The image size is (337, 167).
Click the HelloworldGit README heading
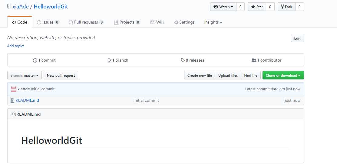click(51, 141)
